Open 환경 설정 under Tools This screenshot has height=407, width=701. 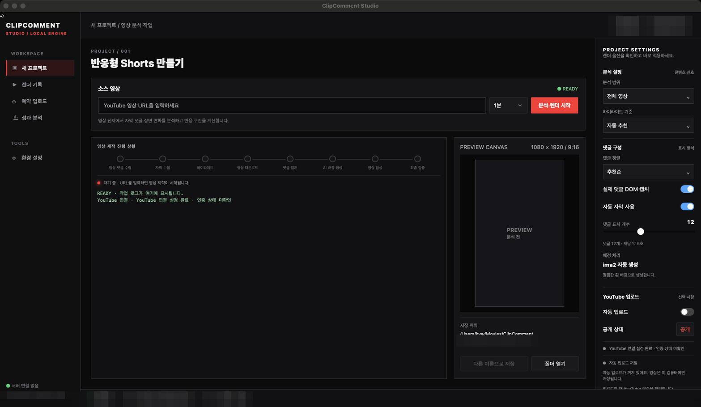pyautogui.click(x=40, y=158)
